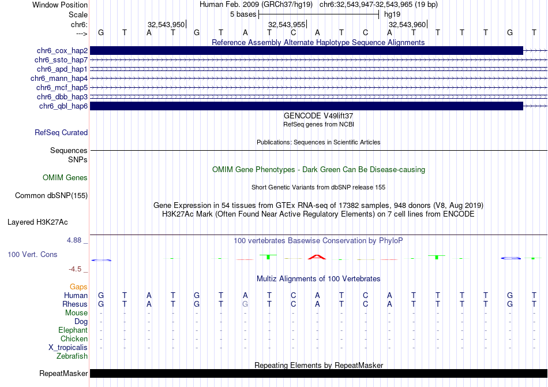This screenshot has height=387, width=548.
Task: Click the orange Gaps label
Action: click(78, 287)
